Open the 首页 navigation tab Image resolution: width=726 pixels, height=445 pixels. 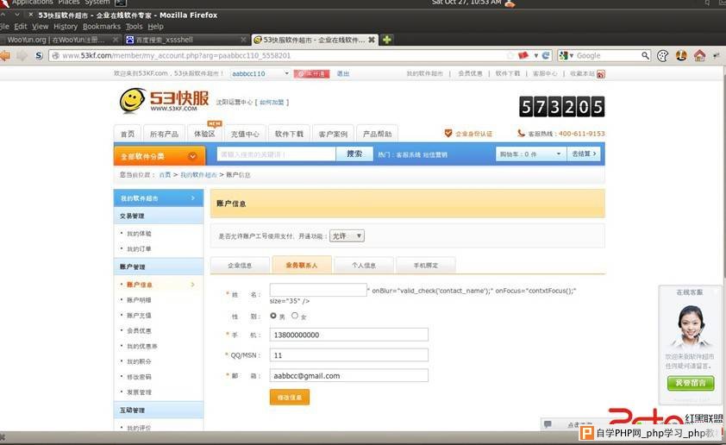[128, 134]
